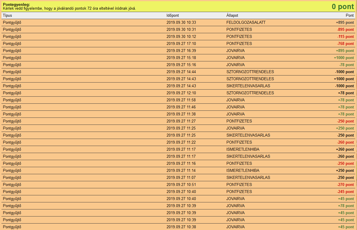Image resolution: width=357 pixels, height=230 pixels.
Task: Click the 2019.09.27 16:39 date cell
Action: (x=181, y=51)
